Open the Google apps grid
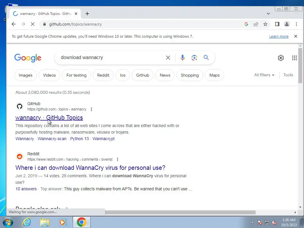The width and height of the screenshot is (304, 228). (294, 58)
